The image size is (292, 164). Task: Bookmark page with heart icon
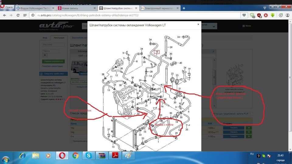click(244, 15)
